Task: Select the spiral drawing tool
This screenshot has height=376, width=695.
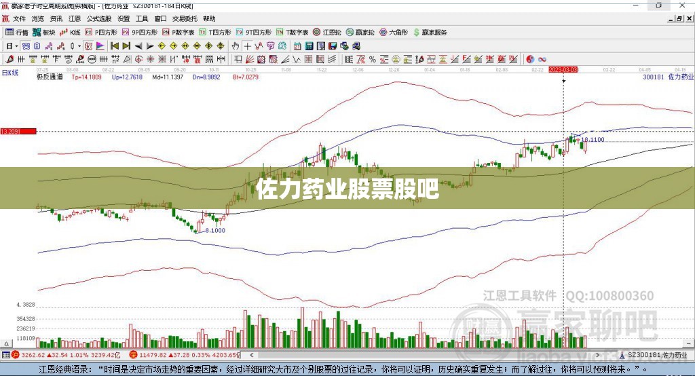Action: 69,60
